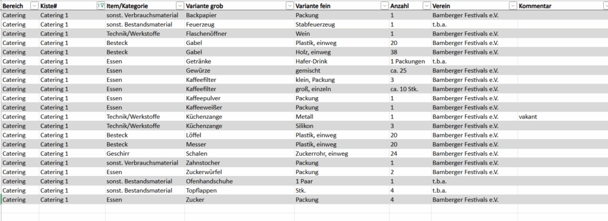Select the Geschirr category cell
Viewport: 608px width, 221px height.
145,153
